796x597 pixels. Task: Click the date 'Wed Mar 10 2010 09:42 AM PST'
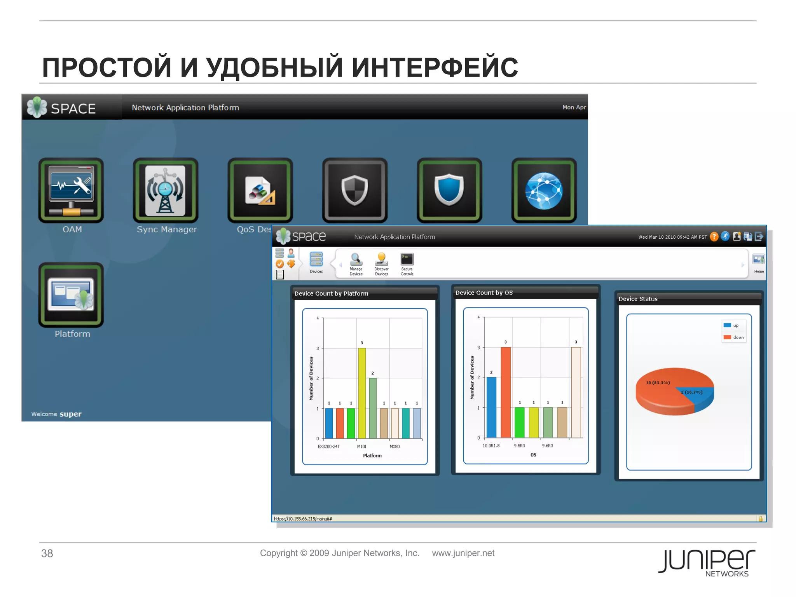(x=672, y=237)
